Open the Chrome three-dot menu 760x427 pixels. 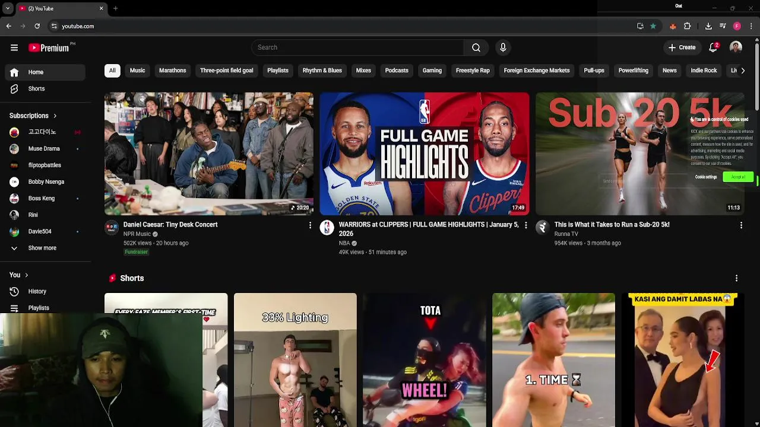coord(751,26)
